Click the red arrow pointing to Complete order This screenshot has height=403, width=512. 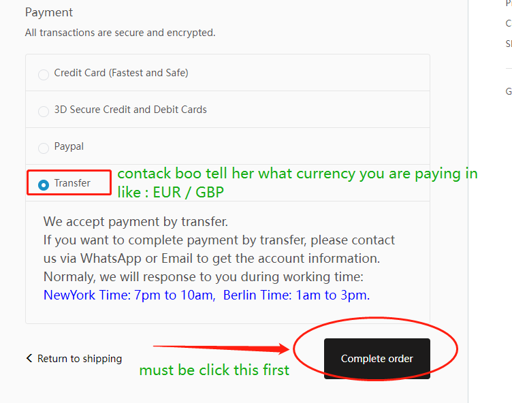pos(221,348)
